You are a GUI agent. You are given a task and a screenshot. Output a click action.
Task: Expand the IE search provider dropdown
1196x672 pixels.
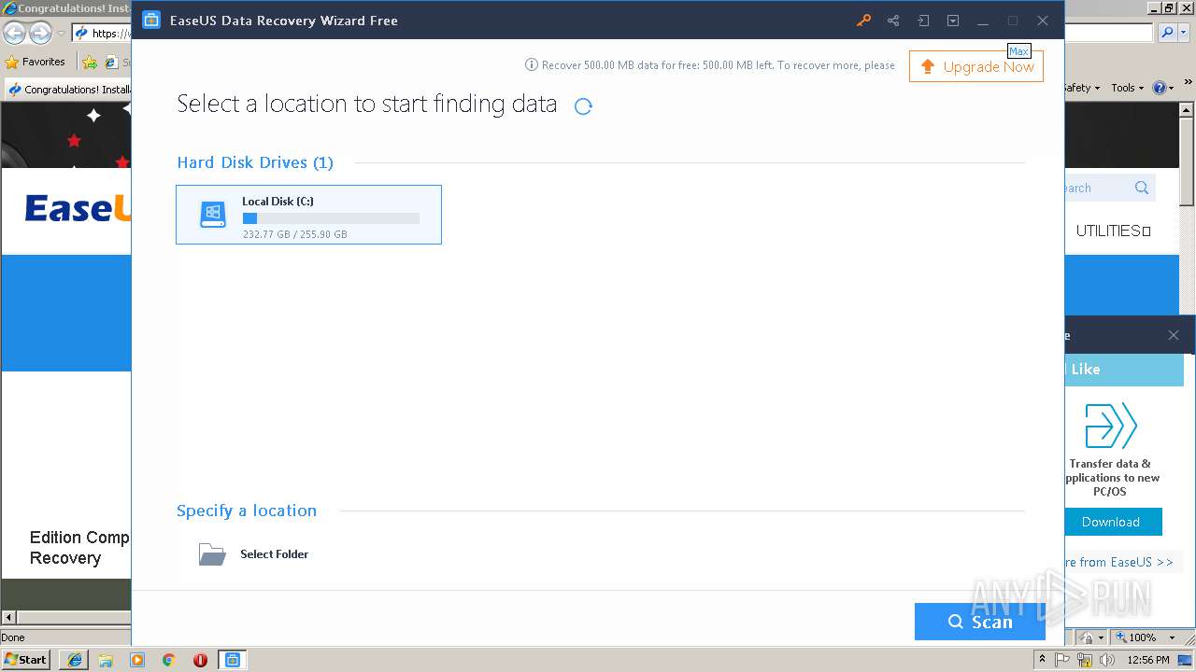click(1185, 33)
